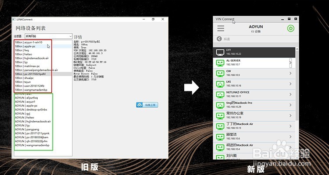Expand the NETLINKZ-OFFICE row chevron

290,94
